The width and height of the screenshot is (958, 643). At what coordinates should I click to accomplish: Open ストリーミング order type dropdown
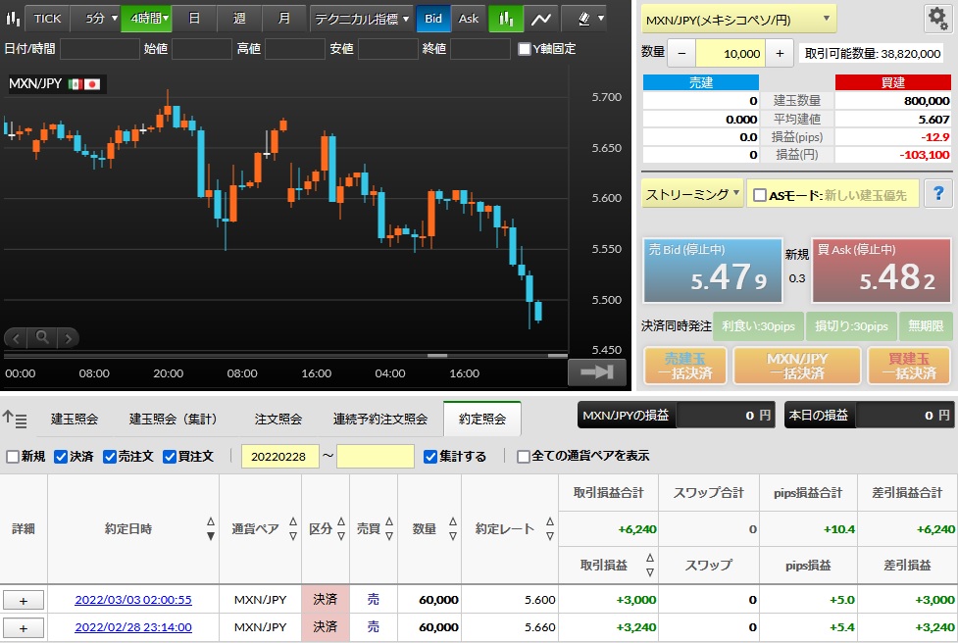tap(692, 194)
